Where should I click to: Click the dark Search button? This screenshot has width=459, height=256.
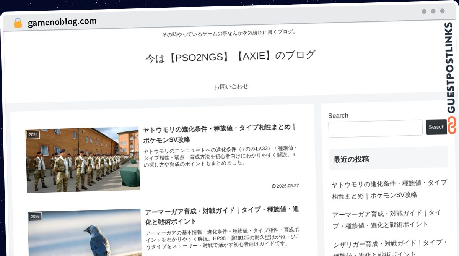(x=436, y=127)
